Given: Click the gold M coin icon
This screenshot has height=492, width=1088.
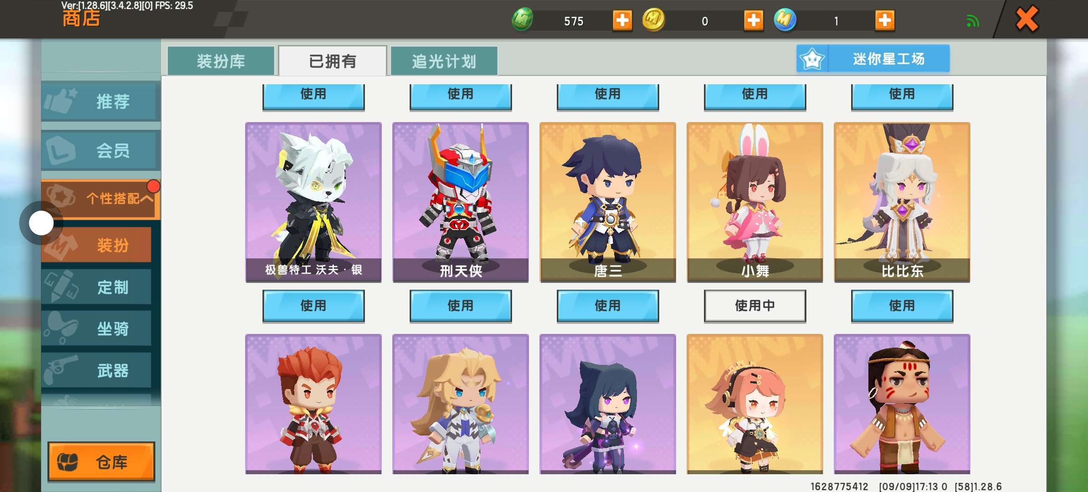Looking at the screenshot, I should [653, 20].
